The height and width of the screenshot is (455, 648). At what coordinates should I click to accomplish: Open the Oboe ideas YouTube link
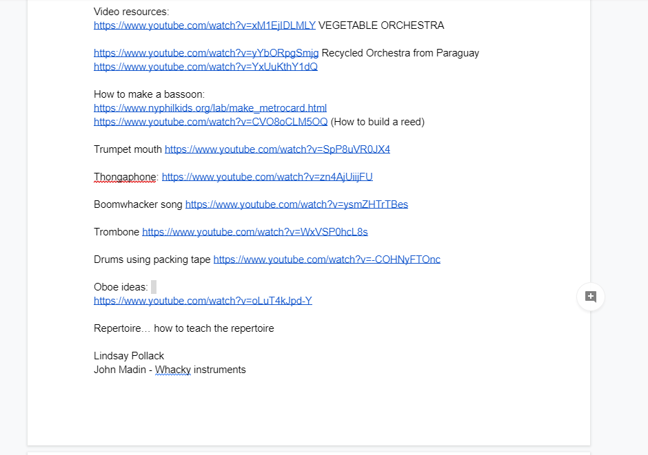203,301
